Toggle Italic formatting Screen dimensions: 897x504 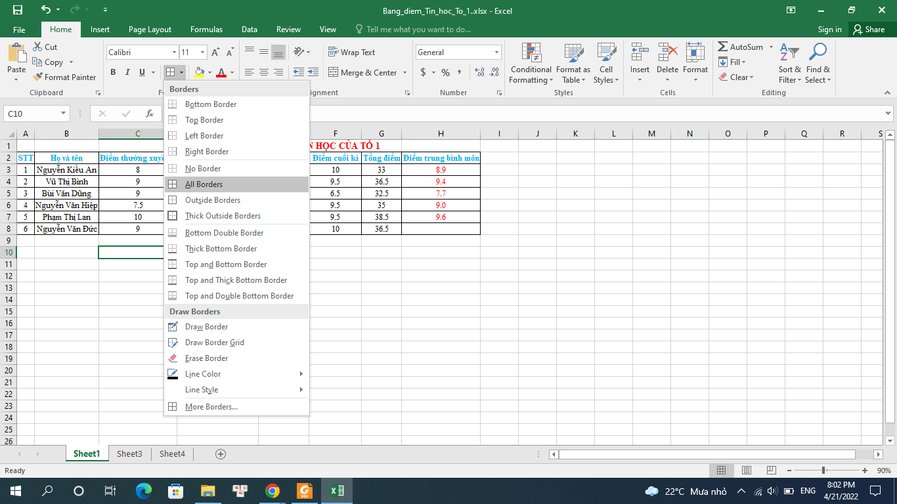pyautogui.click(x=128, y=72)
